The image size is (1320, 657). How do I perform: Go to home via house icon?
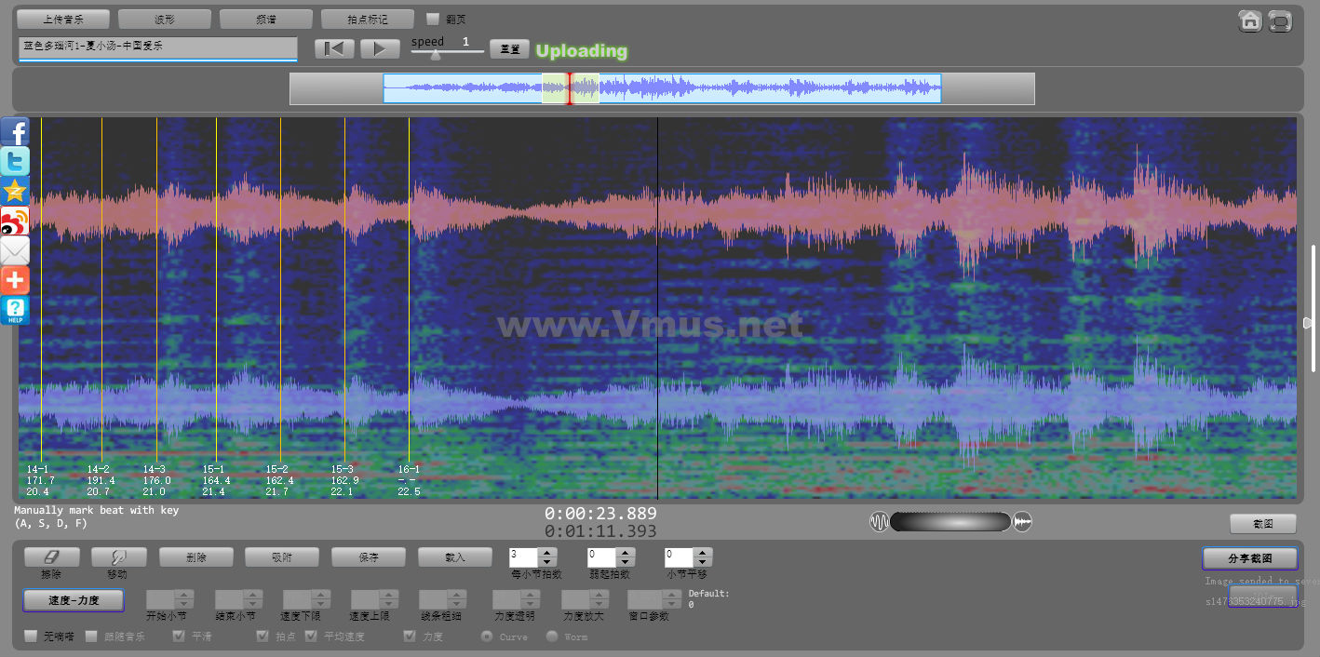(x=1250, y=20)
